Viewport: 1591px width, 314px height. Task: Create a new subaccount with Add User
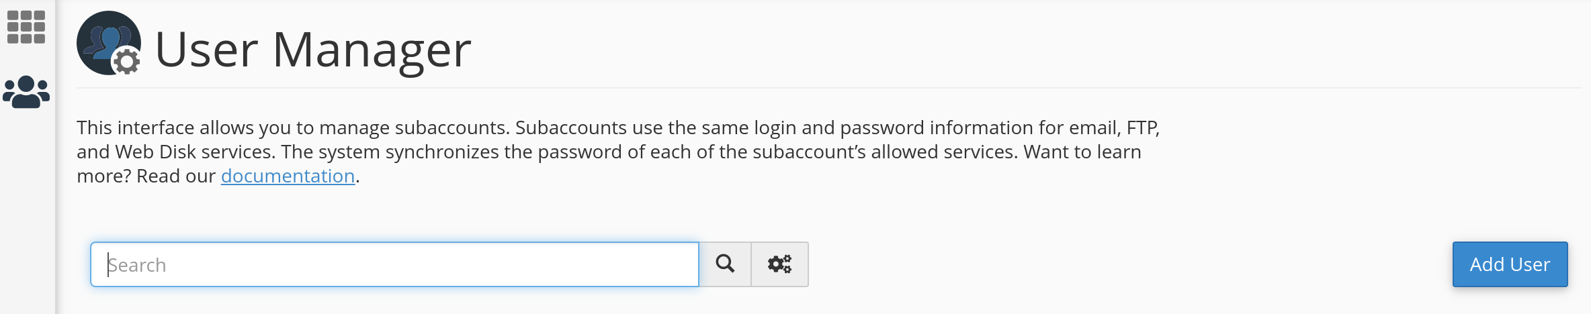(1510, 264)
